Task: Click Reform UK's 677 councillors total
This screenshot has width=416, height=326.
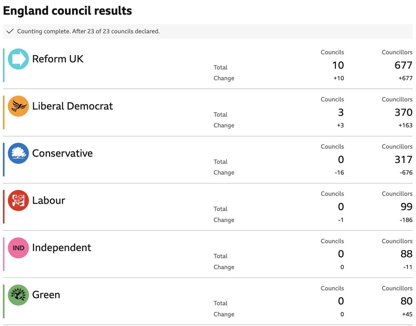Action: (403, 65)
